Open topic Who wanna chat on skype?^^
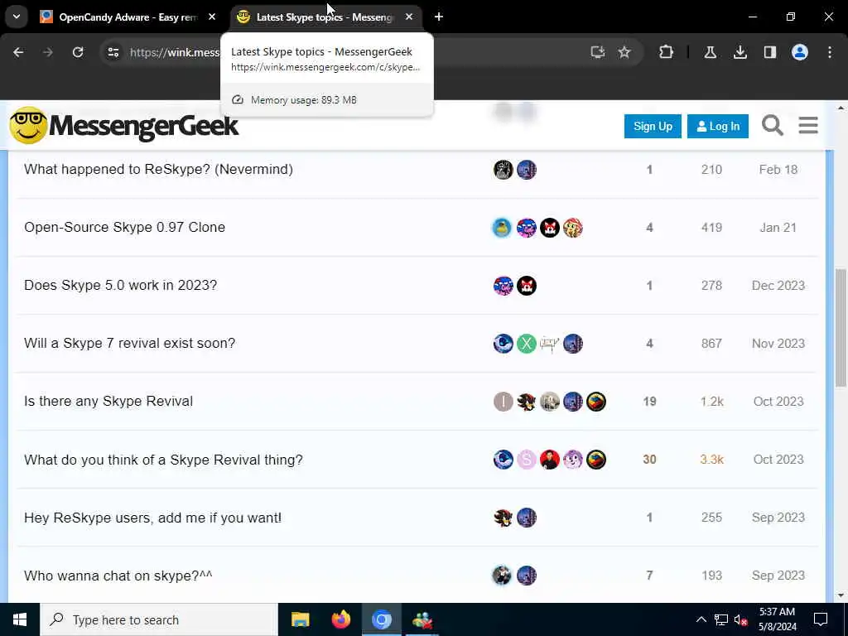 [x=118, y=576]
